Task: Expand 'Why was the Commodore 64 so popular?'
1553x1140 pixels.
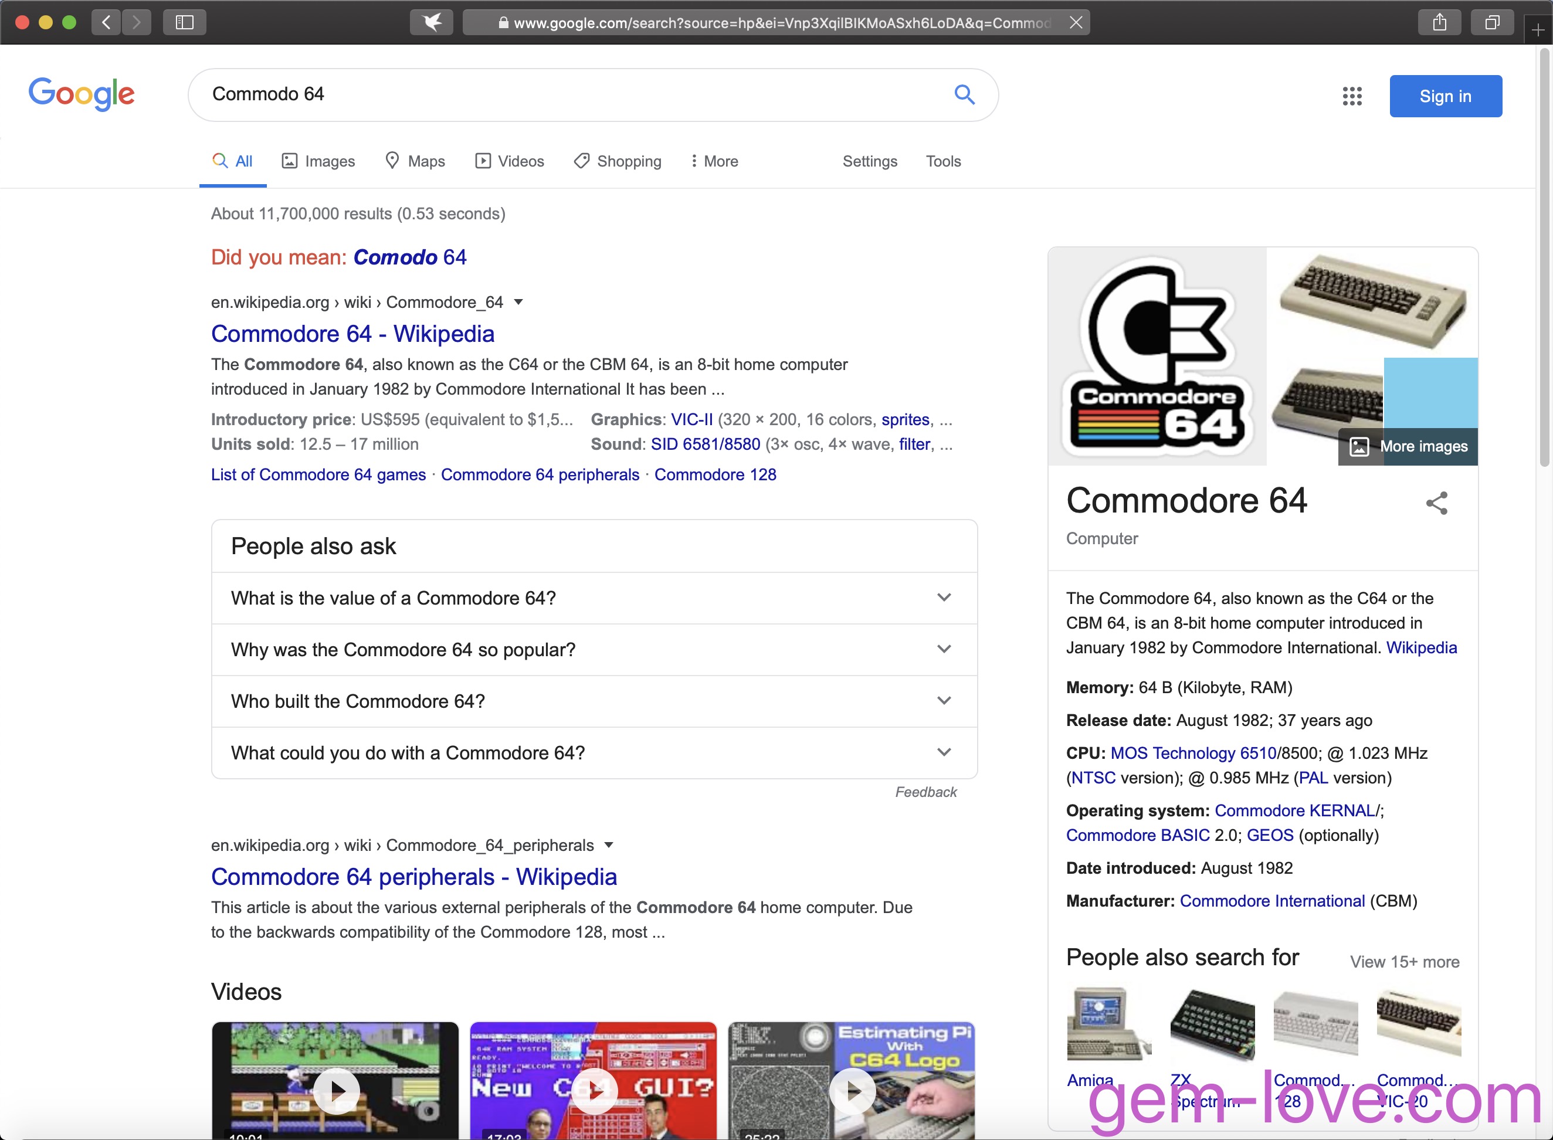Action: pos(594,649)
